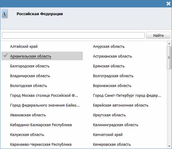Pick Калининградская область
The width and height of the screenshot is (172, 149).
pos(116,125)
